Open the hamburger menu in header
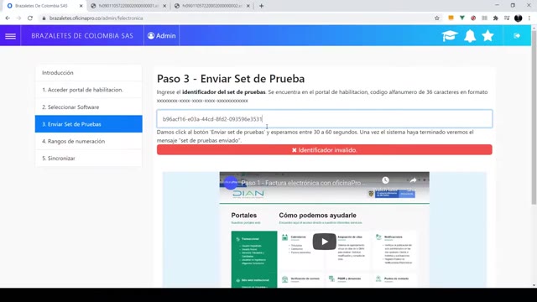The image size is (537, 302). 10,35
